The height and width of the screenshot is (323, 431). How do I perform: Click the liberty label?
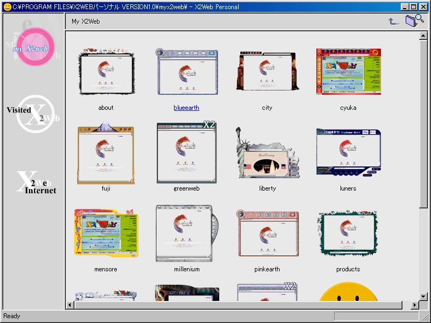click(267, 188)
